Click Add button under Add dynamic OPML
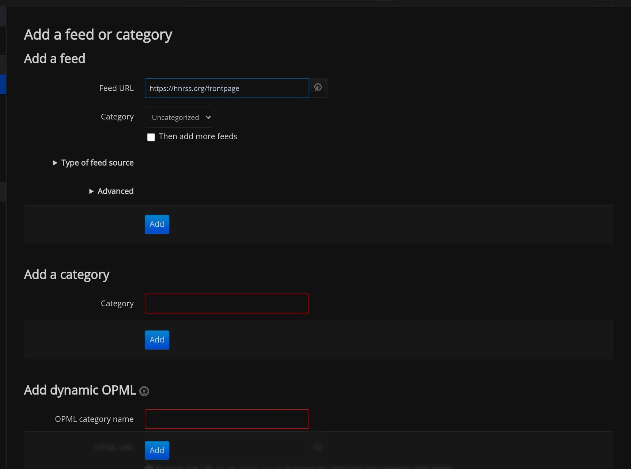The width and height of the screenshot is (631, 469). [x=157, y=450]
